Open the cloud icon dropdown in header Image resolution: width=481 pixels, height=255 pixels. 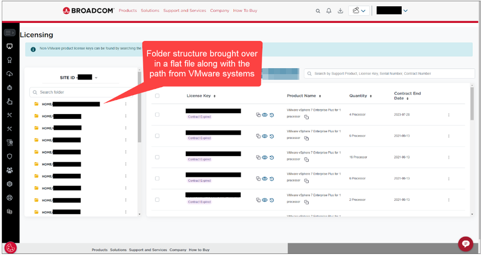pyautogui.click(x=359, y=11)
